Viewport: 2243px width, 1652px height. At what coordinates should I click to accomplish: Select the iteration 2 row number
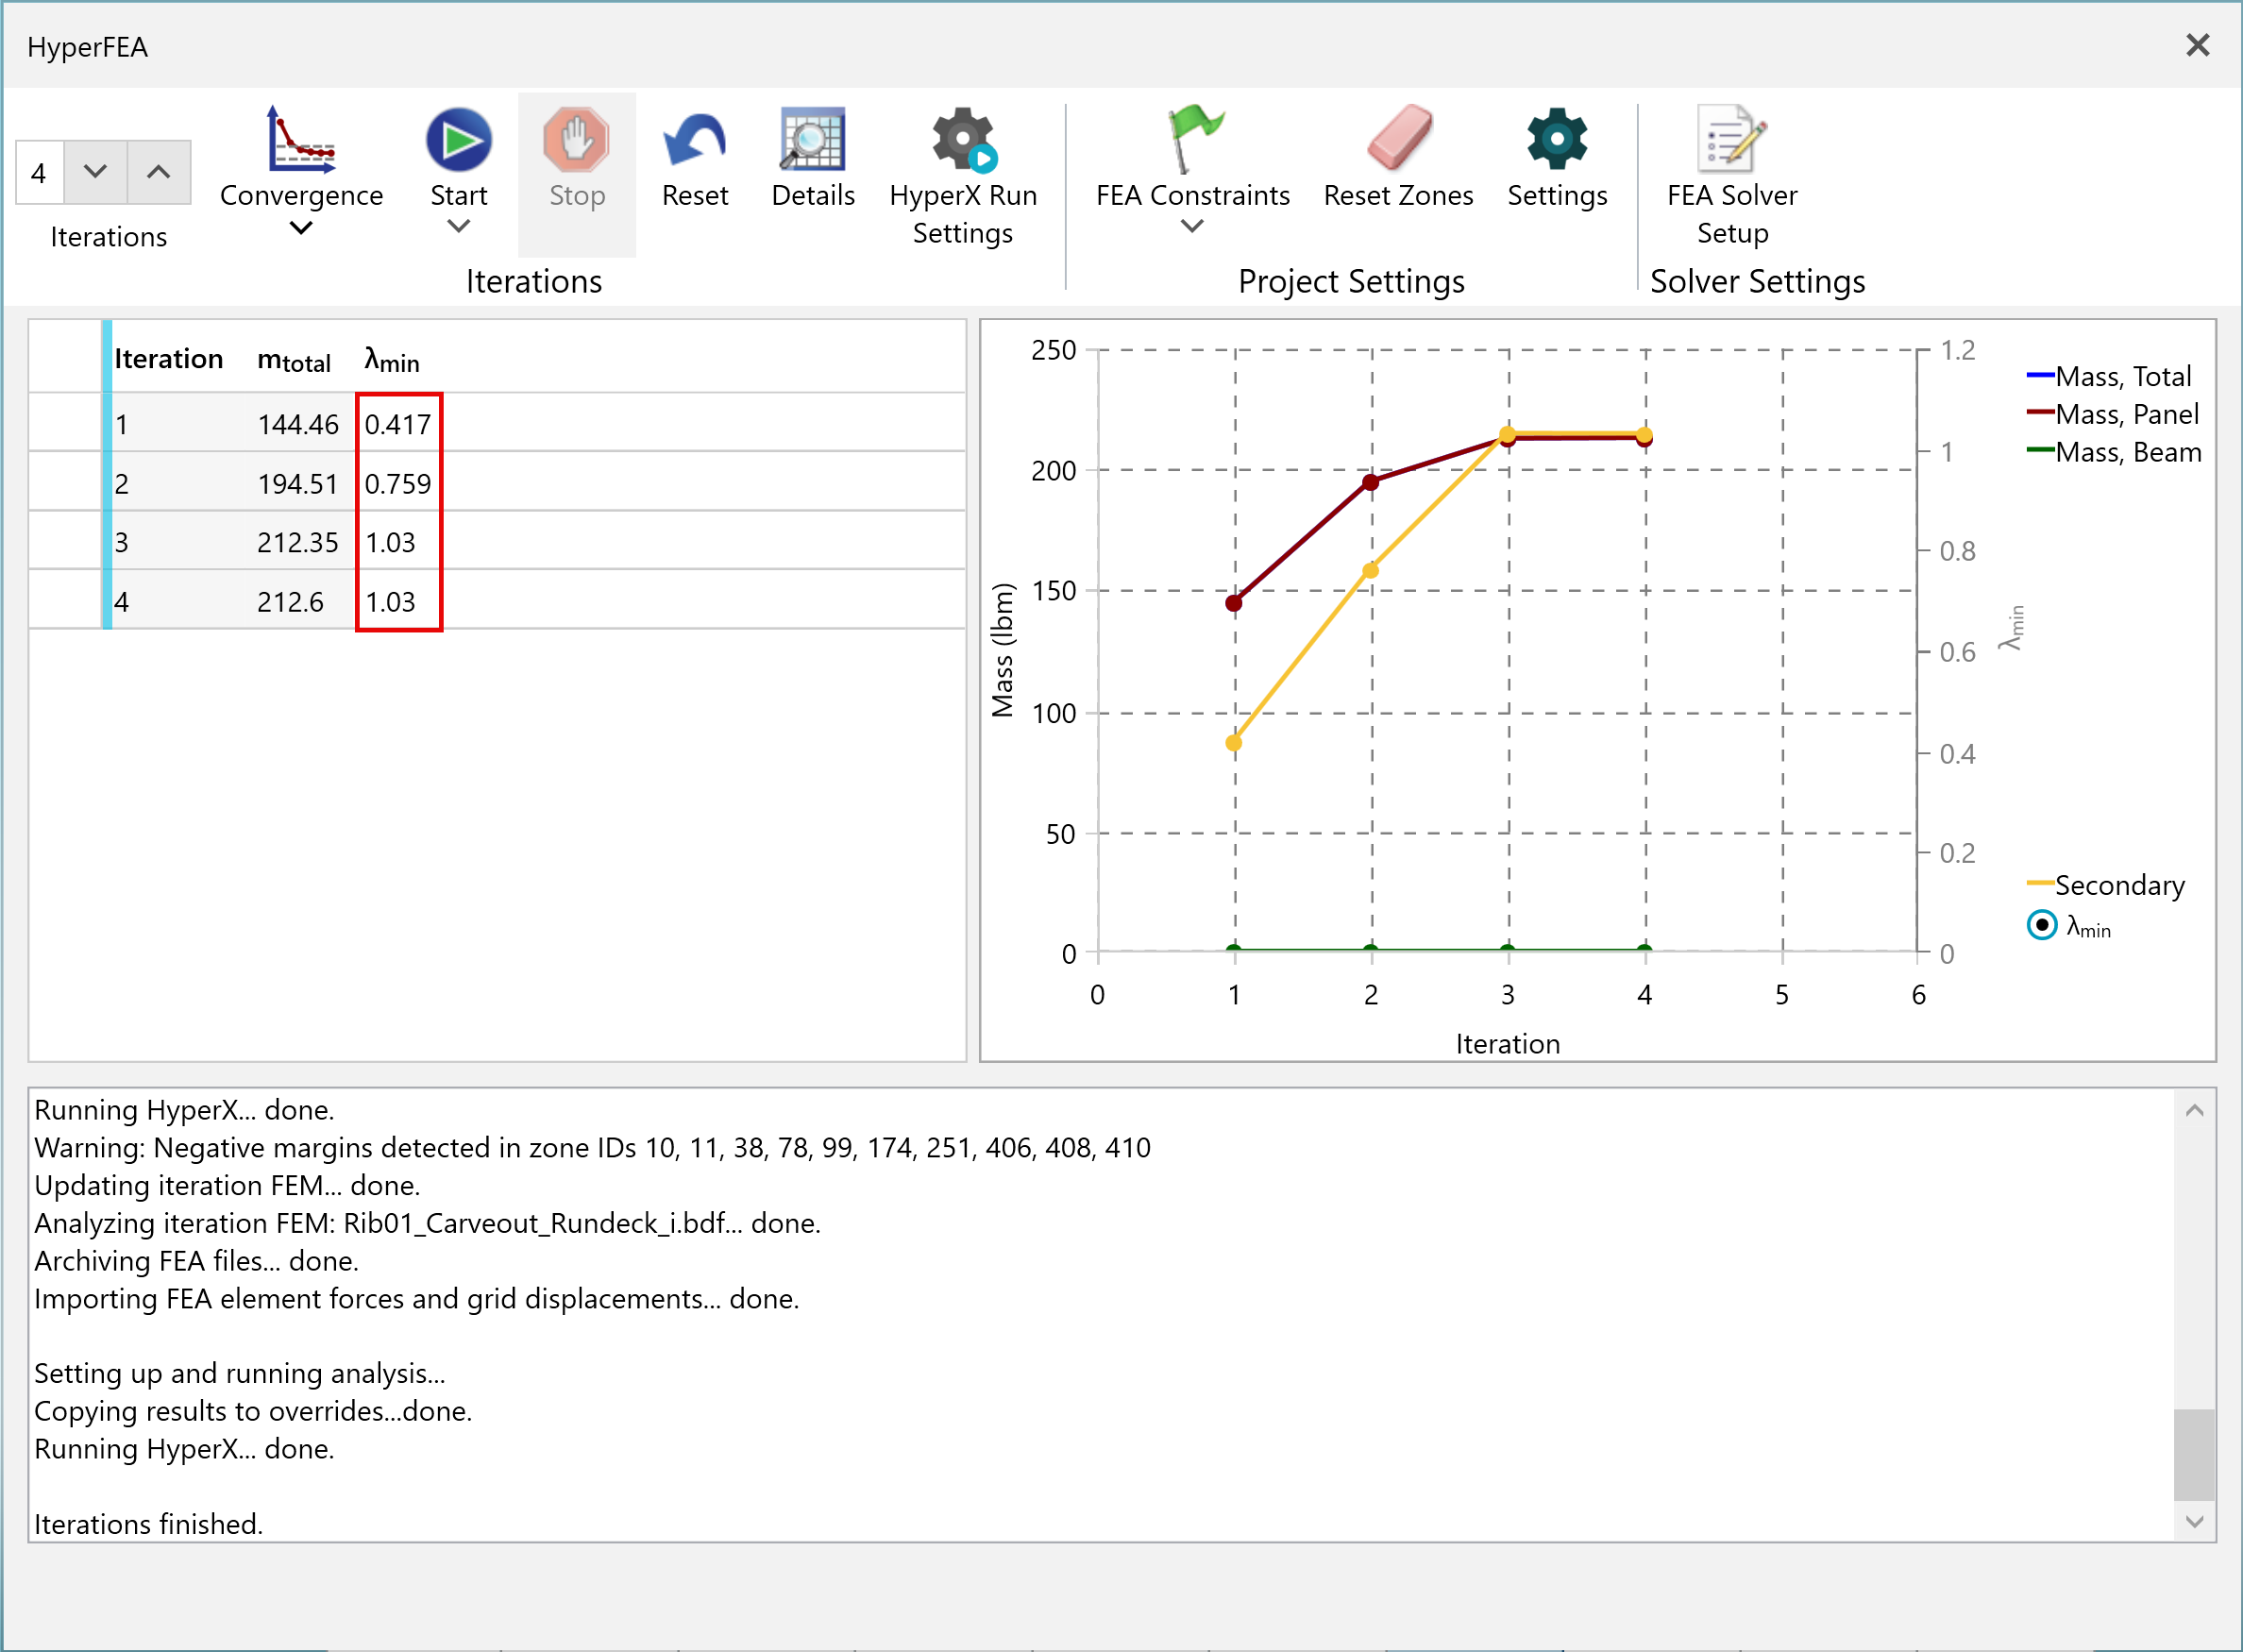(121, 484)
